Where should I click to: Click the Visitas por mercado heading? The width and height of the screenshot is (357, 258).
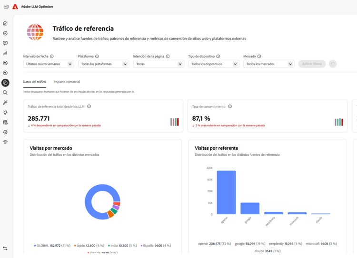(51, 148)
